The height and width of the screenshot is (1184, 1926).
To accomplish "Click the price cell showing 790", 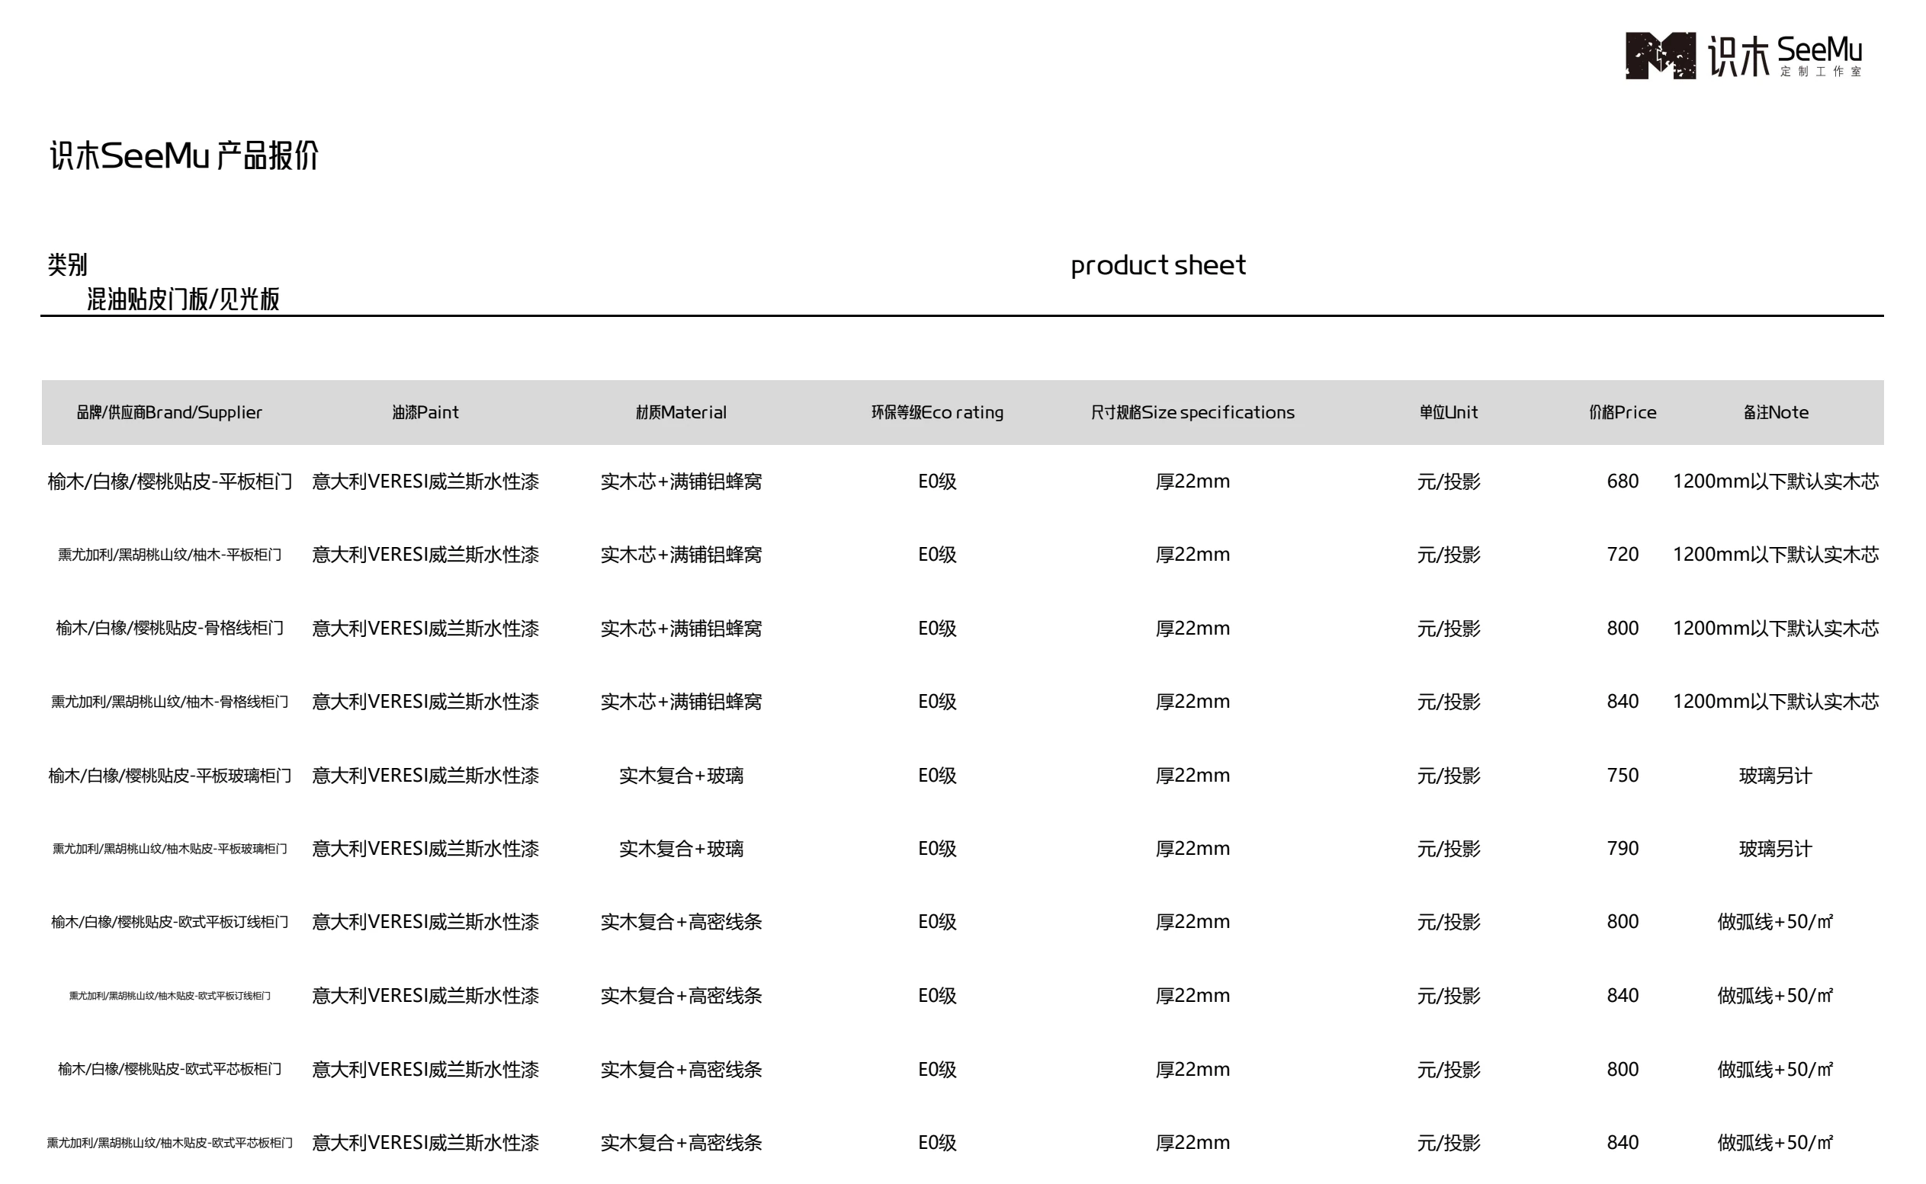I will click(1622, 848).
